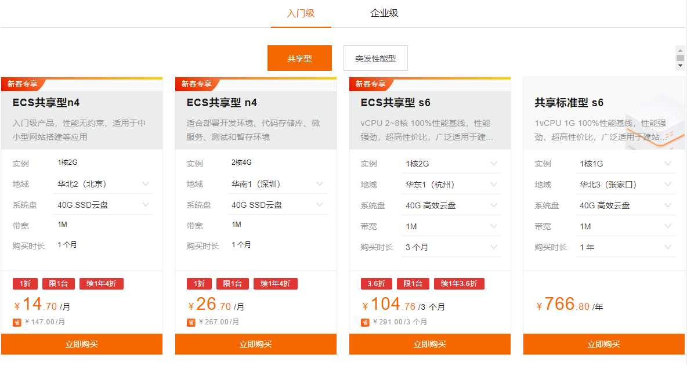
Task: Click 新客专享 ribbon on ECS共享型 s6 card
Action: click(x=370, y=84)
